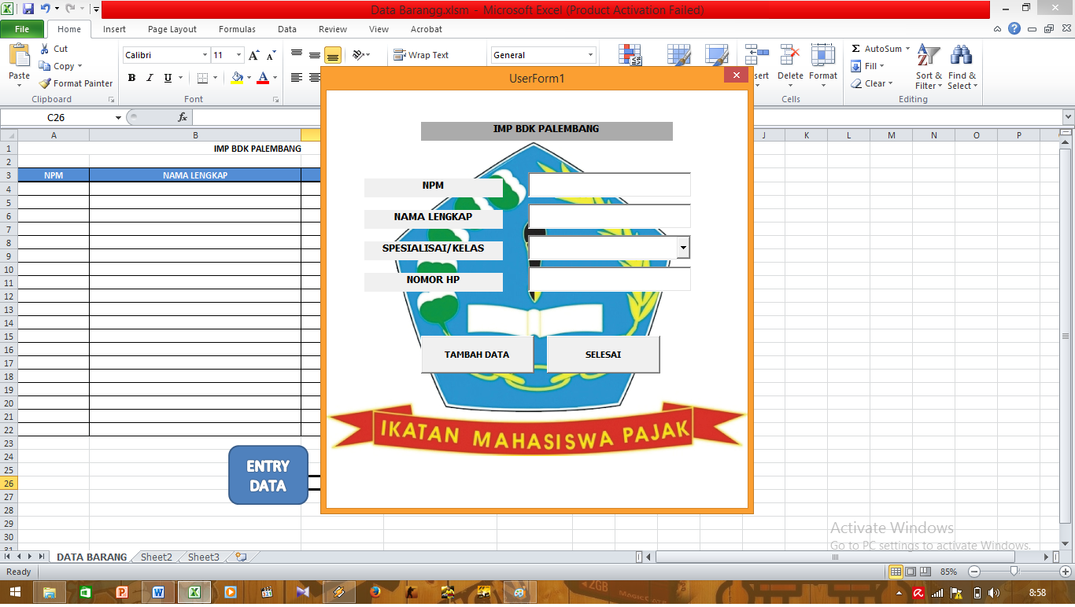
Task: Click Decrease Font Size icon
Action: (271, 55)
